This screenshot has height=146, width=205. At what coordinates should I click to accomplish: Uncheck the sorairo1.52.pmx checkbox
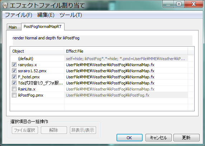(14, 71)
